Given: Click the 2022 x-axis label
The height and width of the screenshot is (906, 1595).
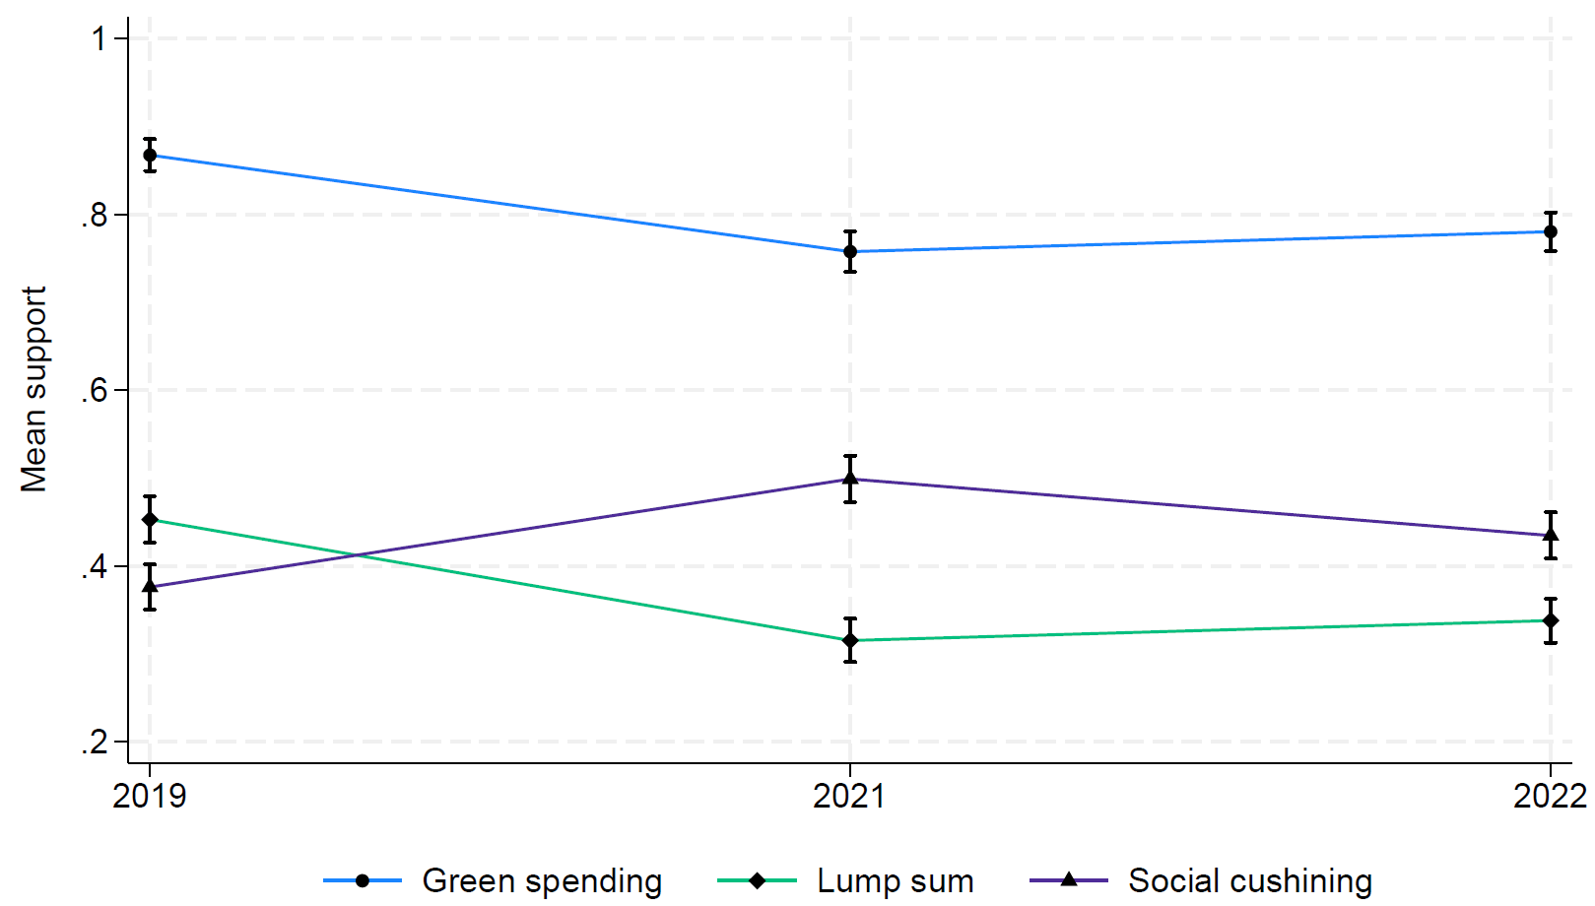Looking at the screenshot, I should 1549,796.
